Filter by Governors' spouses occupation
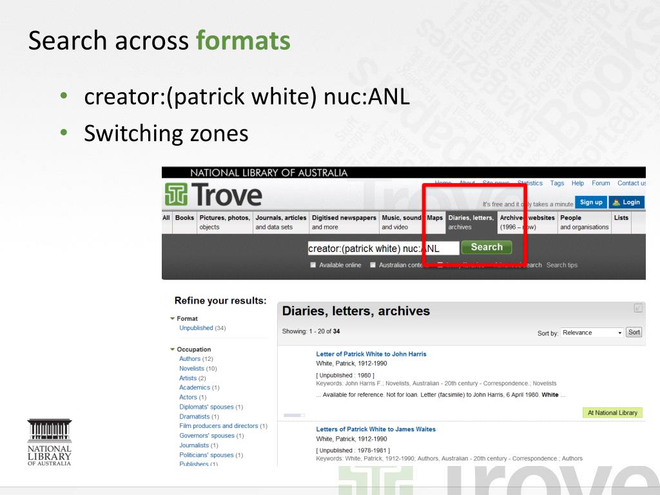This screenshot has height=495, width=660. coord(207,435)
